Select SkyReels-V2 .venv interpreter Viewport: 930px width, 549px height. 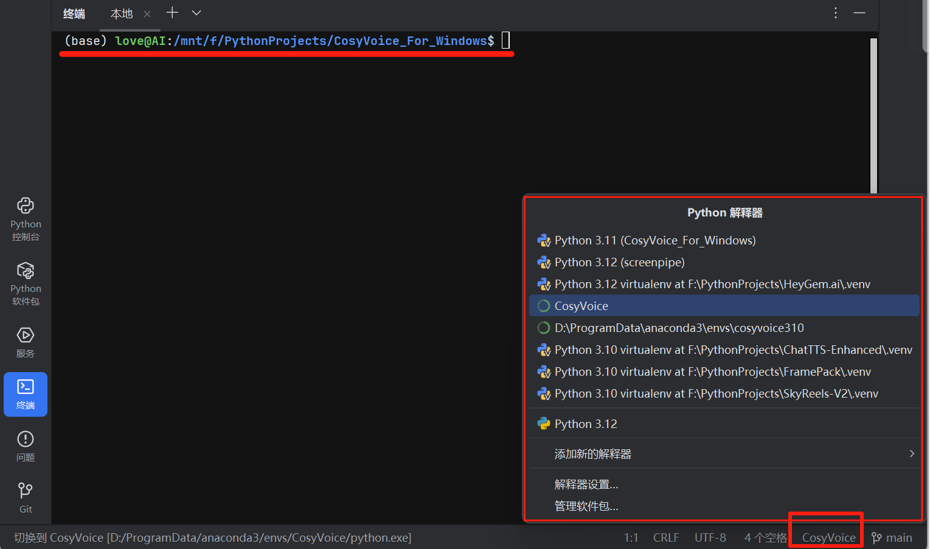tap(724, 393)
